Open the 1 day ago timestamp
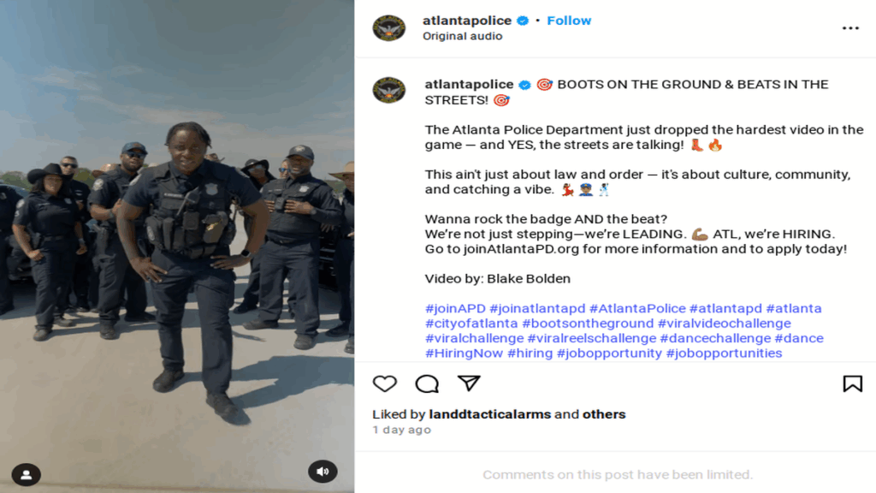The height and width of the screenshot is (493, 876). click(402, 430)
